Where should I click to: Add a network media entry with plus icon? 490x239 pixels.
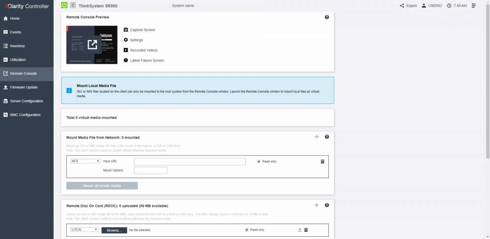(316, 137)
